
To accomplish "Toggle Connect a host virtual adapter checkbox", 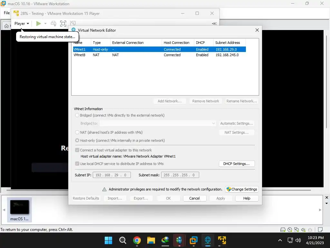I will click(x=77, y=150).
